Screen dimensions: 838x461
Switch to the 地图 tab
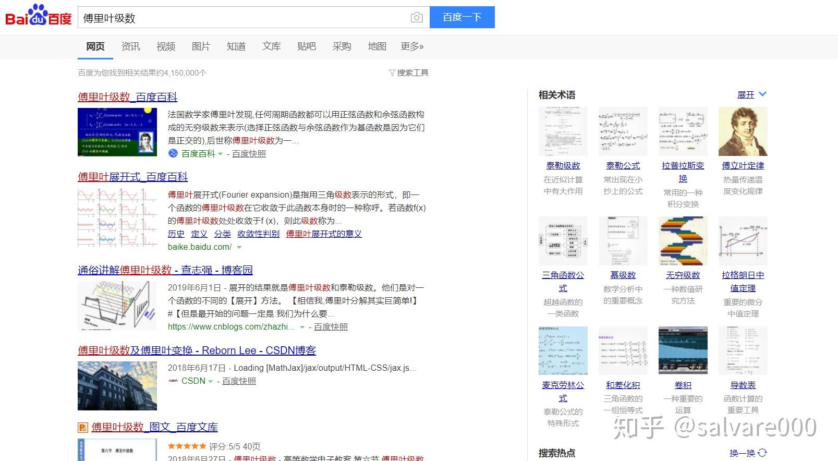(x=377, y=46)
